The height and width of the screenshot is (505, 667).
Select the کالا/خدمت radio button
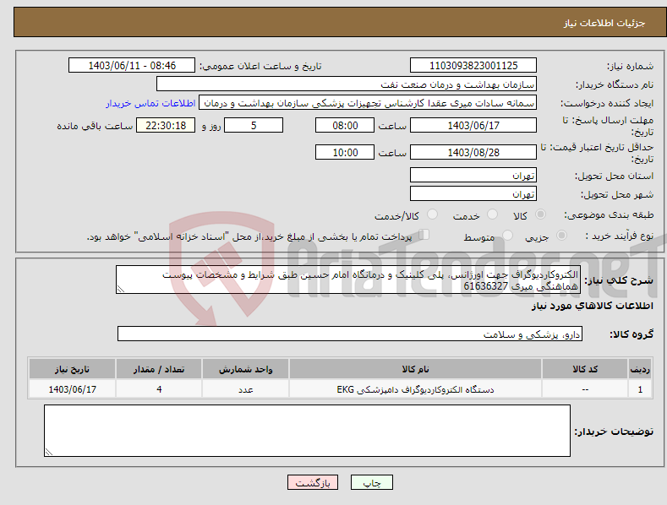coord(432,214)
